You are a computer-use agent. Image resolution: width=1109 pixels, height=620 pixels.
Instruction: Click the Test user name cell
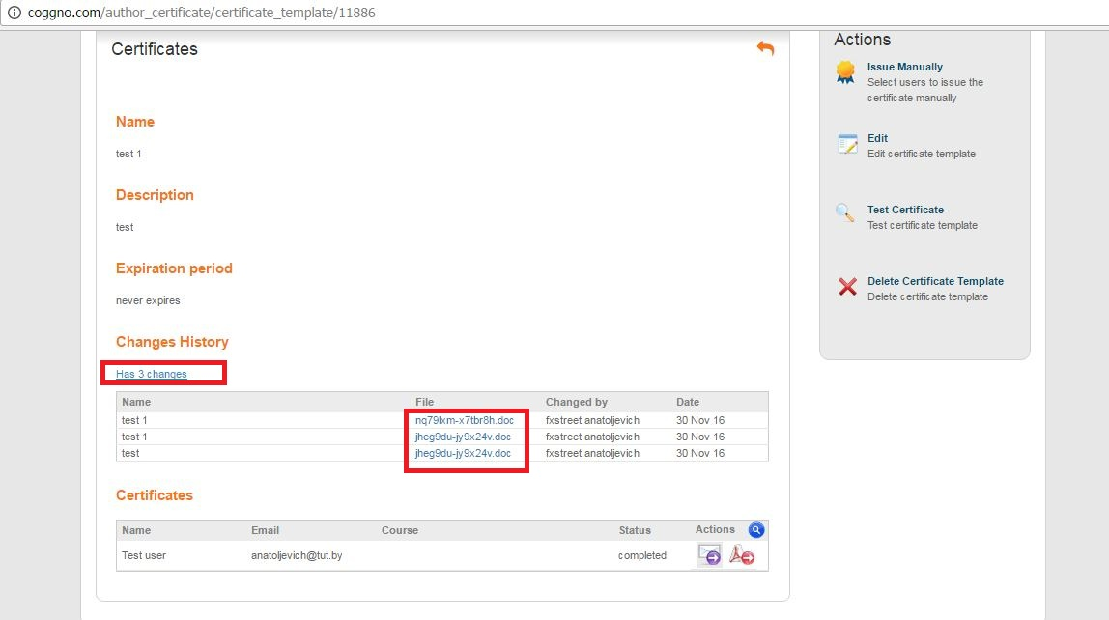pyautogui.click(x=144, y=555)
